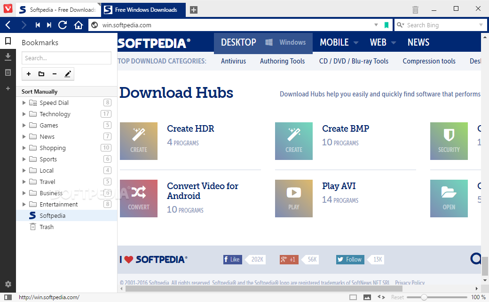Viewport: 489px width, 302px height.
Task: Open the Authoring Tools category
Action: pos(282,61)
